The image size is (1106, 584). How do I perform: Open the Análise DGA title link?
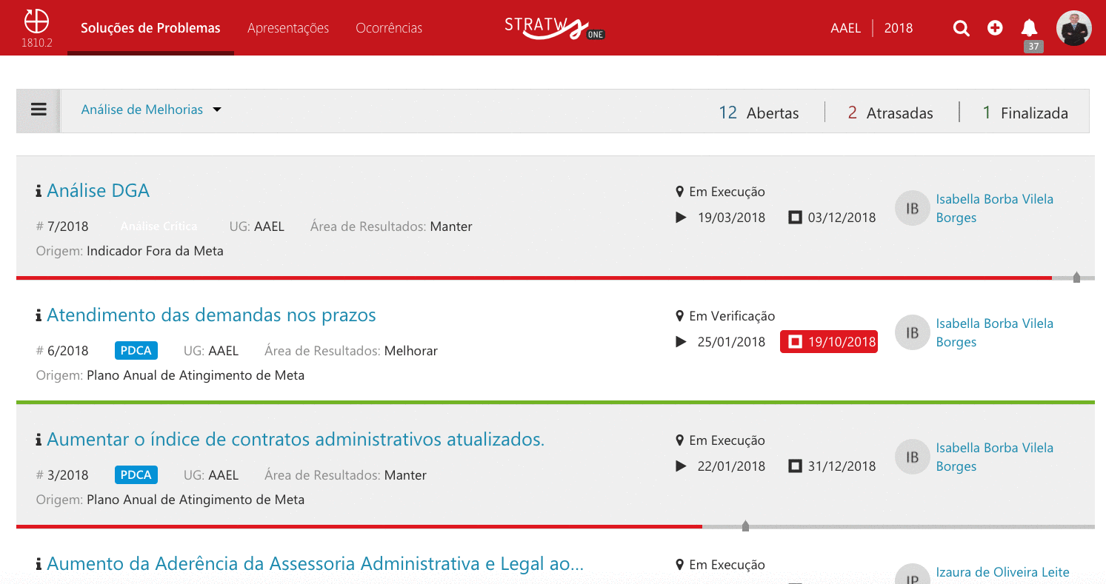[x=98, y=191]
